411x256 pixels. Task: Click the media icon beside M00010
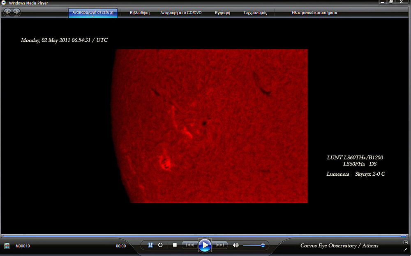point(7,246)
